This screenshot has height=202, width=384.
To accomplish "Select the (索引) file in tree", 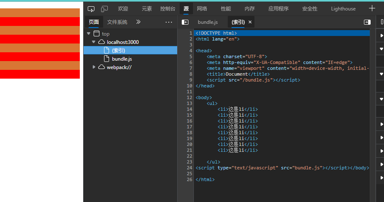I will (x=130, y=51).
